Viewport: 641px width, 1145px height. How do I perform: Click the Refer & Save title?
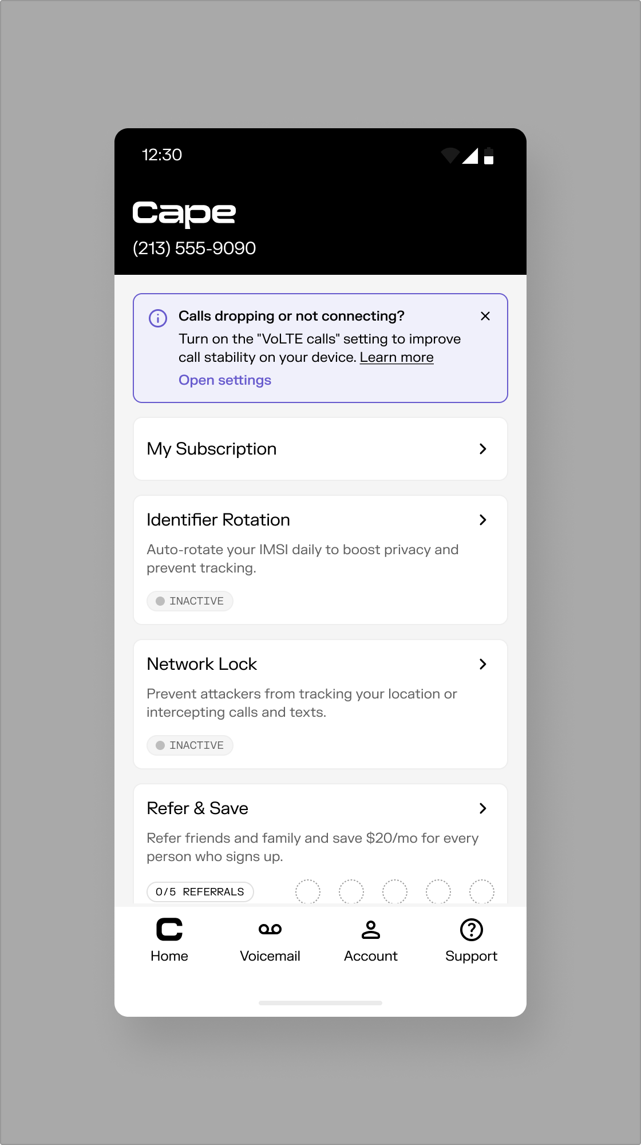pos(197,808)
